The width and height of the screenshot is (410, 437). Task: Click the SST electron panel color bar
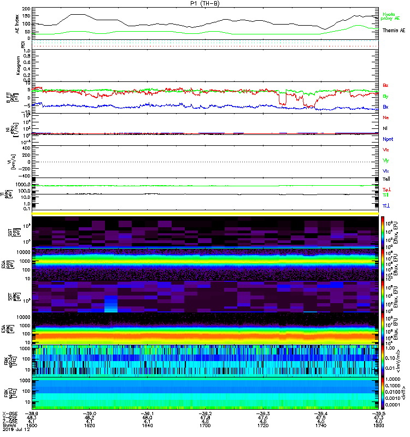(383, 297)
